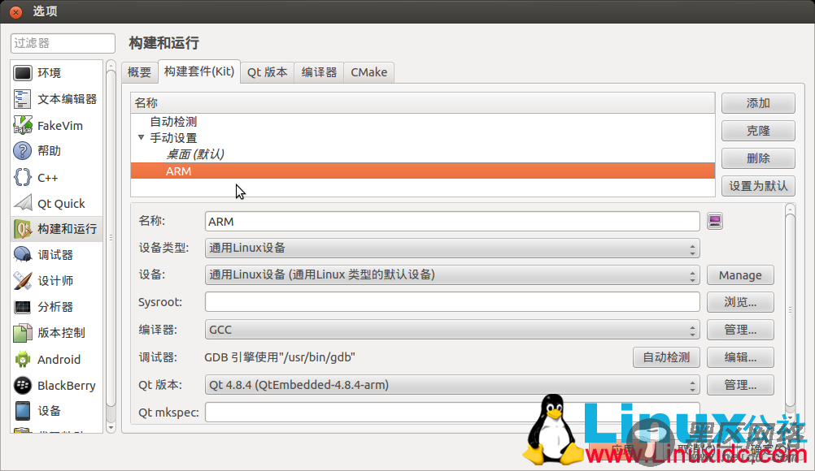Select the 分析器 analyzer category

click(57, 307)
